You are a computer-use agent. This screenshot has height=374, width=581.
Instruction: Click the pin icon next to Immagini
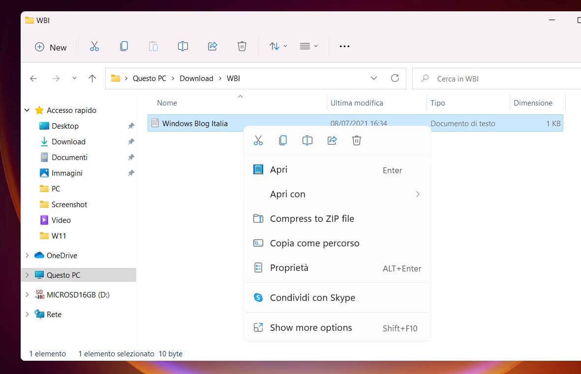131,173
